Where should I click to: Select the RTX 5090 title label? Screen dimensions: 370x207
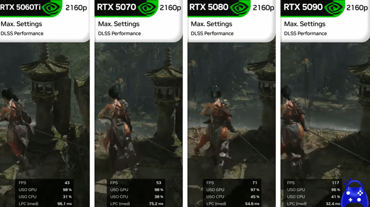point(303,7)
